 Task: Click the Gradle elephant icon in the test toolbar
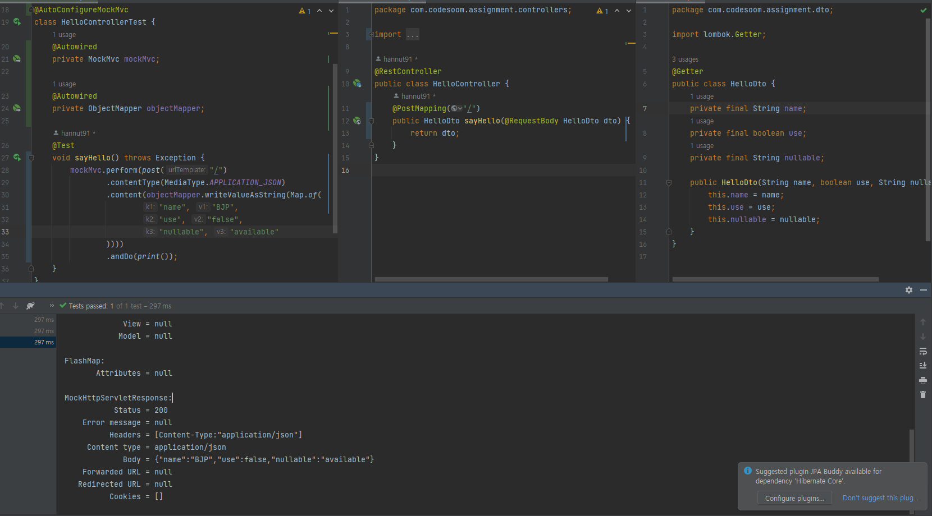pos(30,306)
